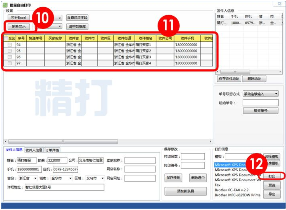The image size is (286, 210).
Task: Close the 批量自由打印 window
Action: (279, 4)
